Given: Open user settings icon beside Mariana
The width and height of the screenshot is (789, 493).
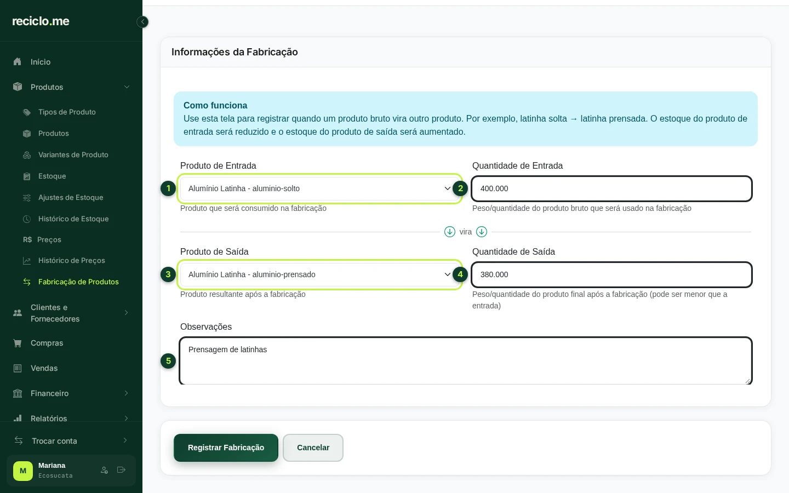Looking at the screenshot, I should click(104, 470).
